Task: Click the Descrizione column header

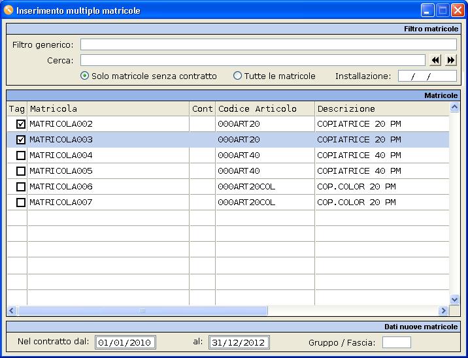Action: point(382,108)
